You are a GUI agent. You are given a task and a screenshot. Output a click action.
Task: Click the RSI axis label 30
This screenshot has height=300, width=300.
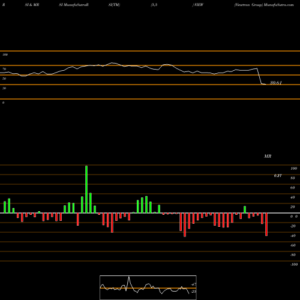tap(4, 88)
